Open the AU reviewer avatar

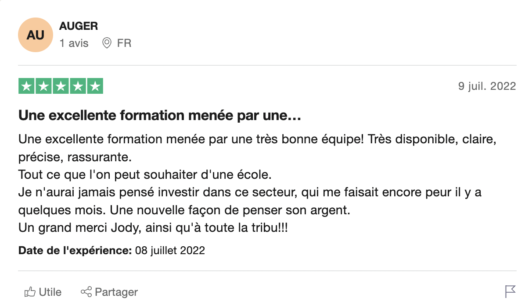[x=36, y=35]
